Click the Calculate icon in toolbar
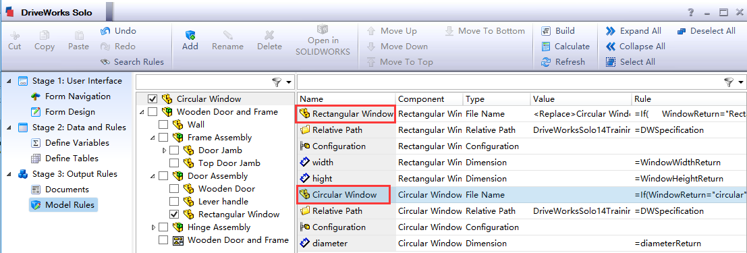The height and width of the screenshot is (253, 747). click(547, 47)
